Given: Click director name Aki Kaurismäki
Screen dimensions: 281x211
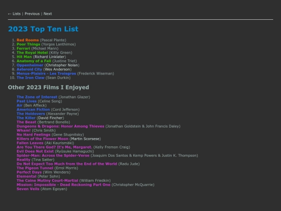Looking at the screenshot, I should pyautogui.click(x=59, y=143).
